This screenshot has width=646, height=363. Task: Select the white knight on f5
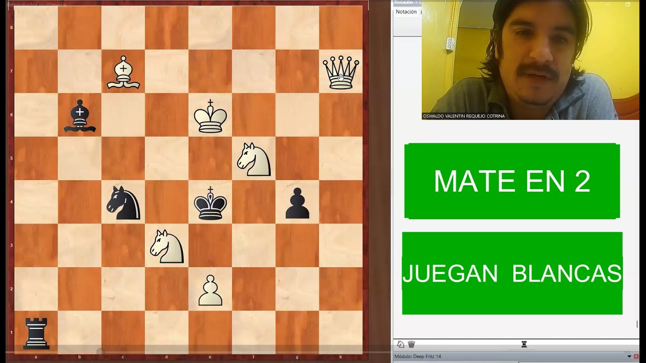point(254,159)
